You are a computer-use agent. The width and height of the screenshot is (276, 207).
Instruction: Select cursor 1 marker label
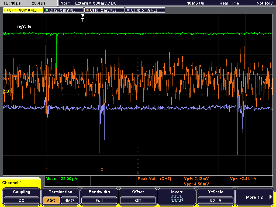(x=47, y=169)
